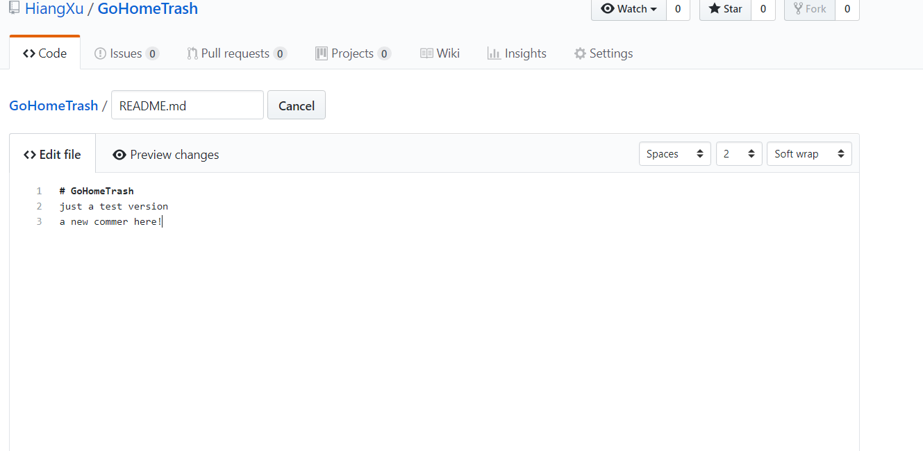
Task: Click the eye icon in Watch button
Action: pos(608,9)
